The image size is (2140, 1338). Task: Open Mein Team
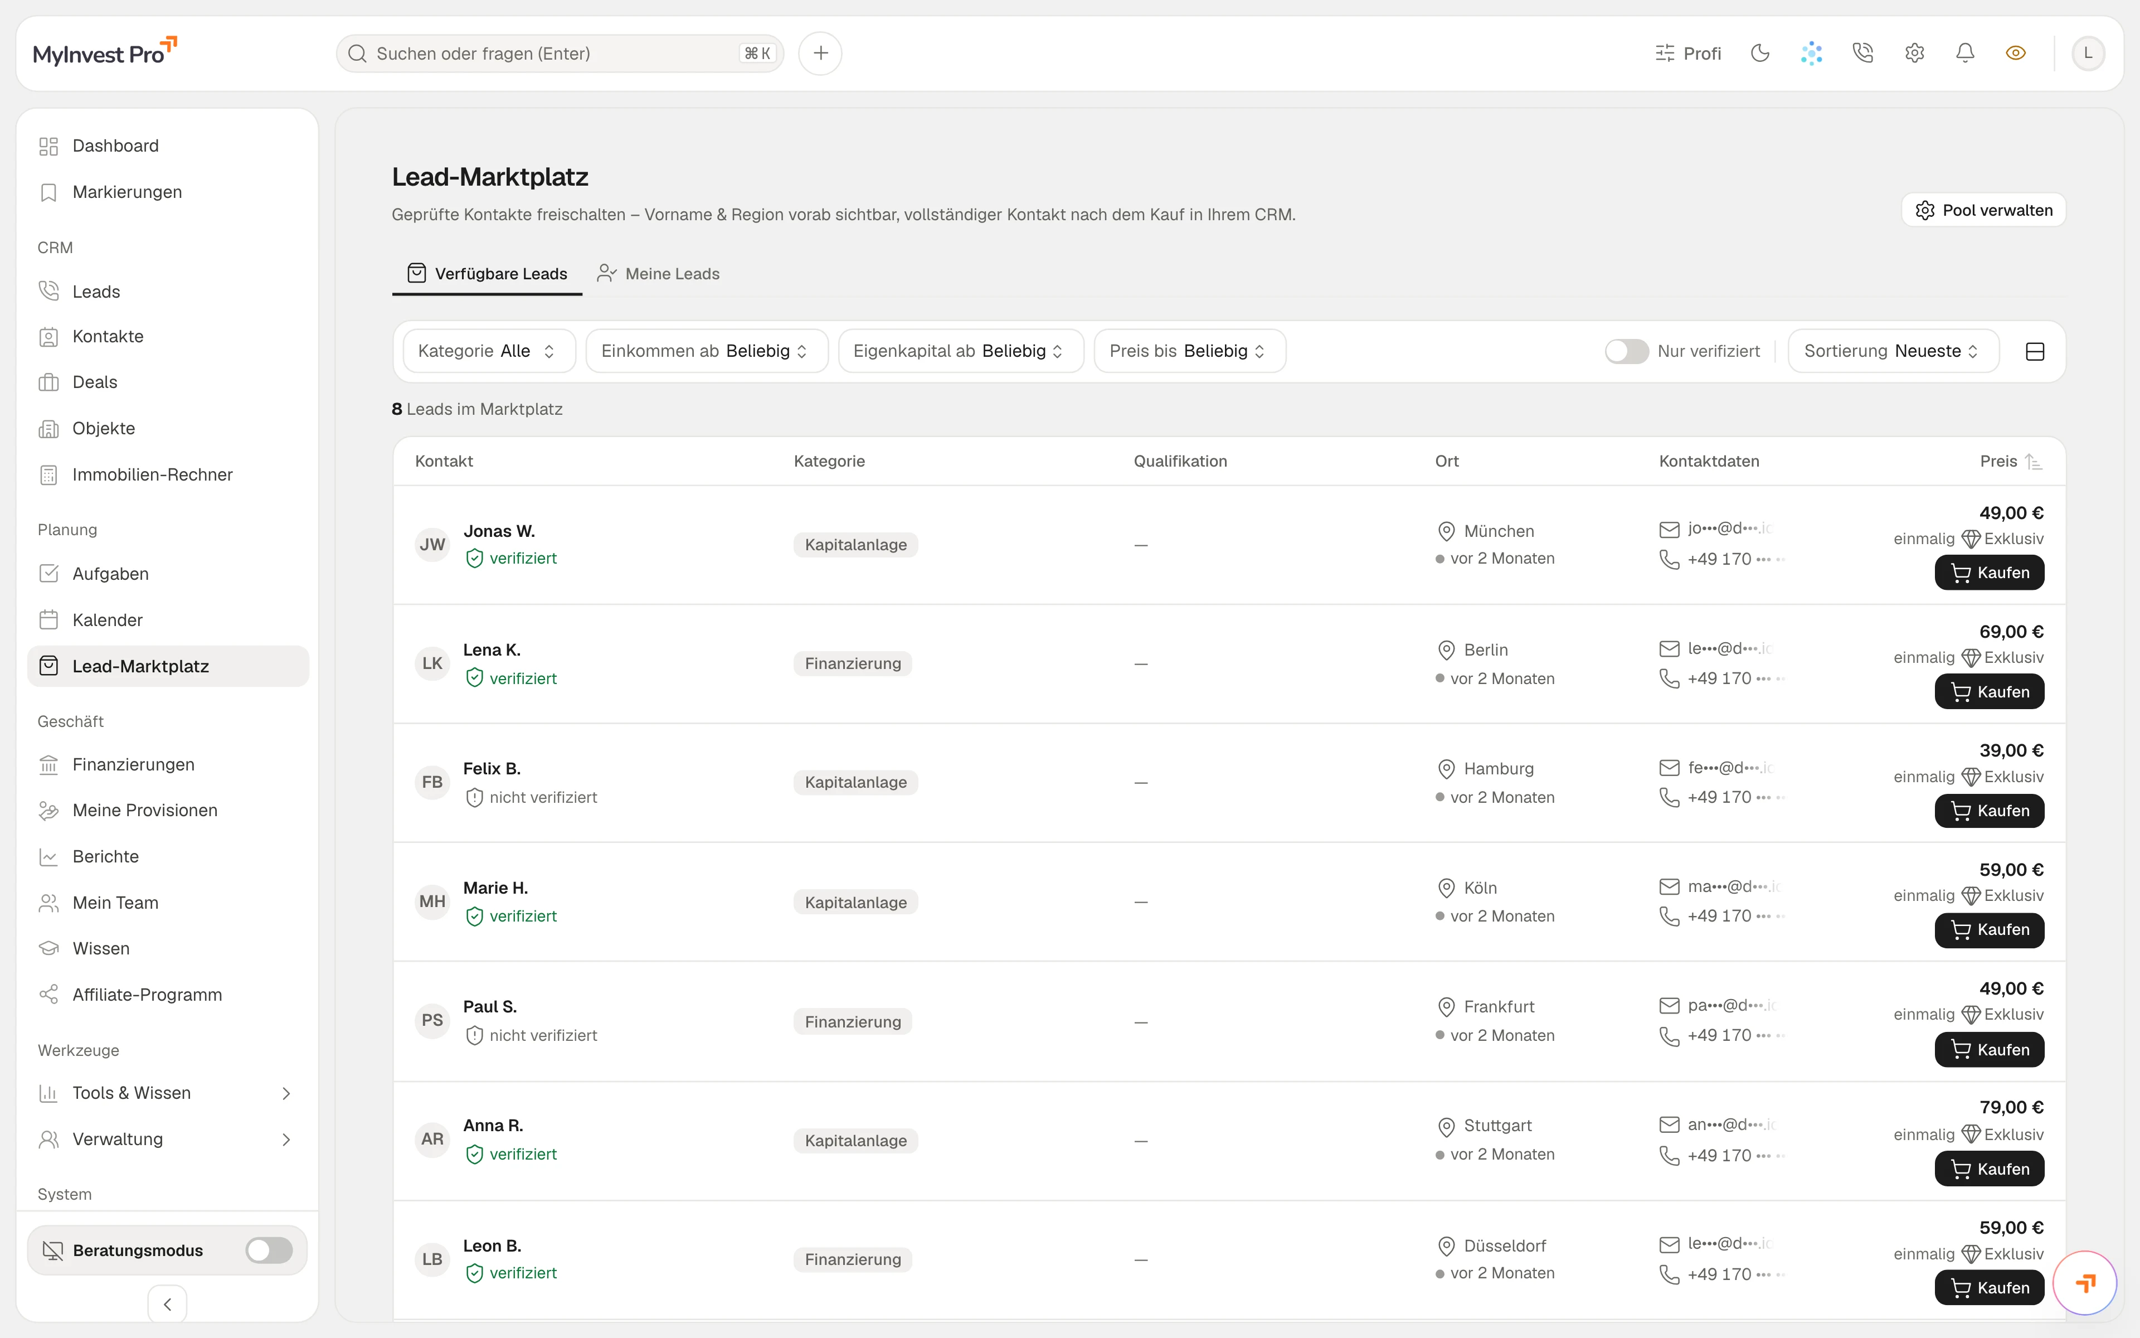[x=167, y=903]
